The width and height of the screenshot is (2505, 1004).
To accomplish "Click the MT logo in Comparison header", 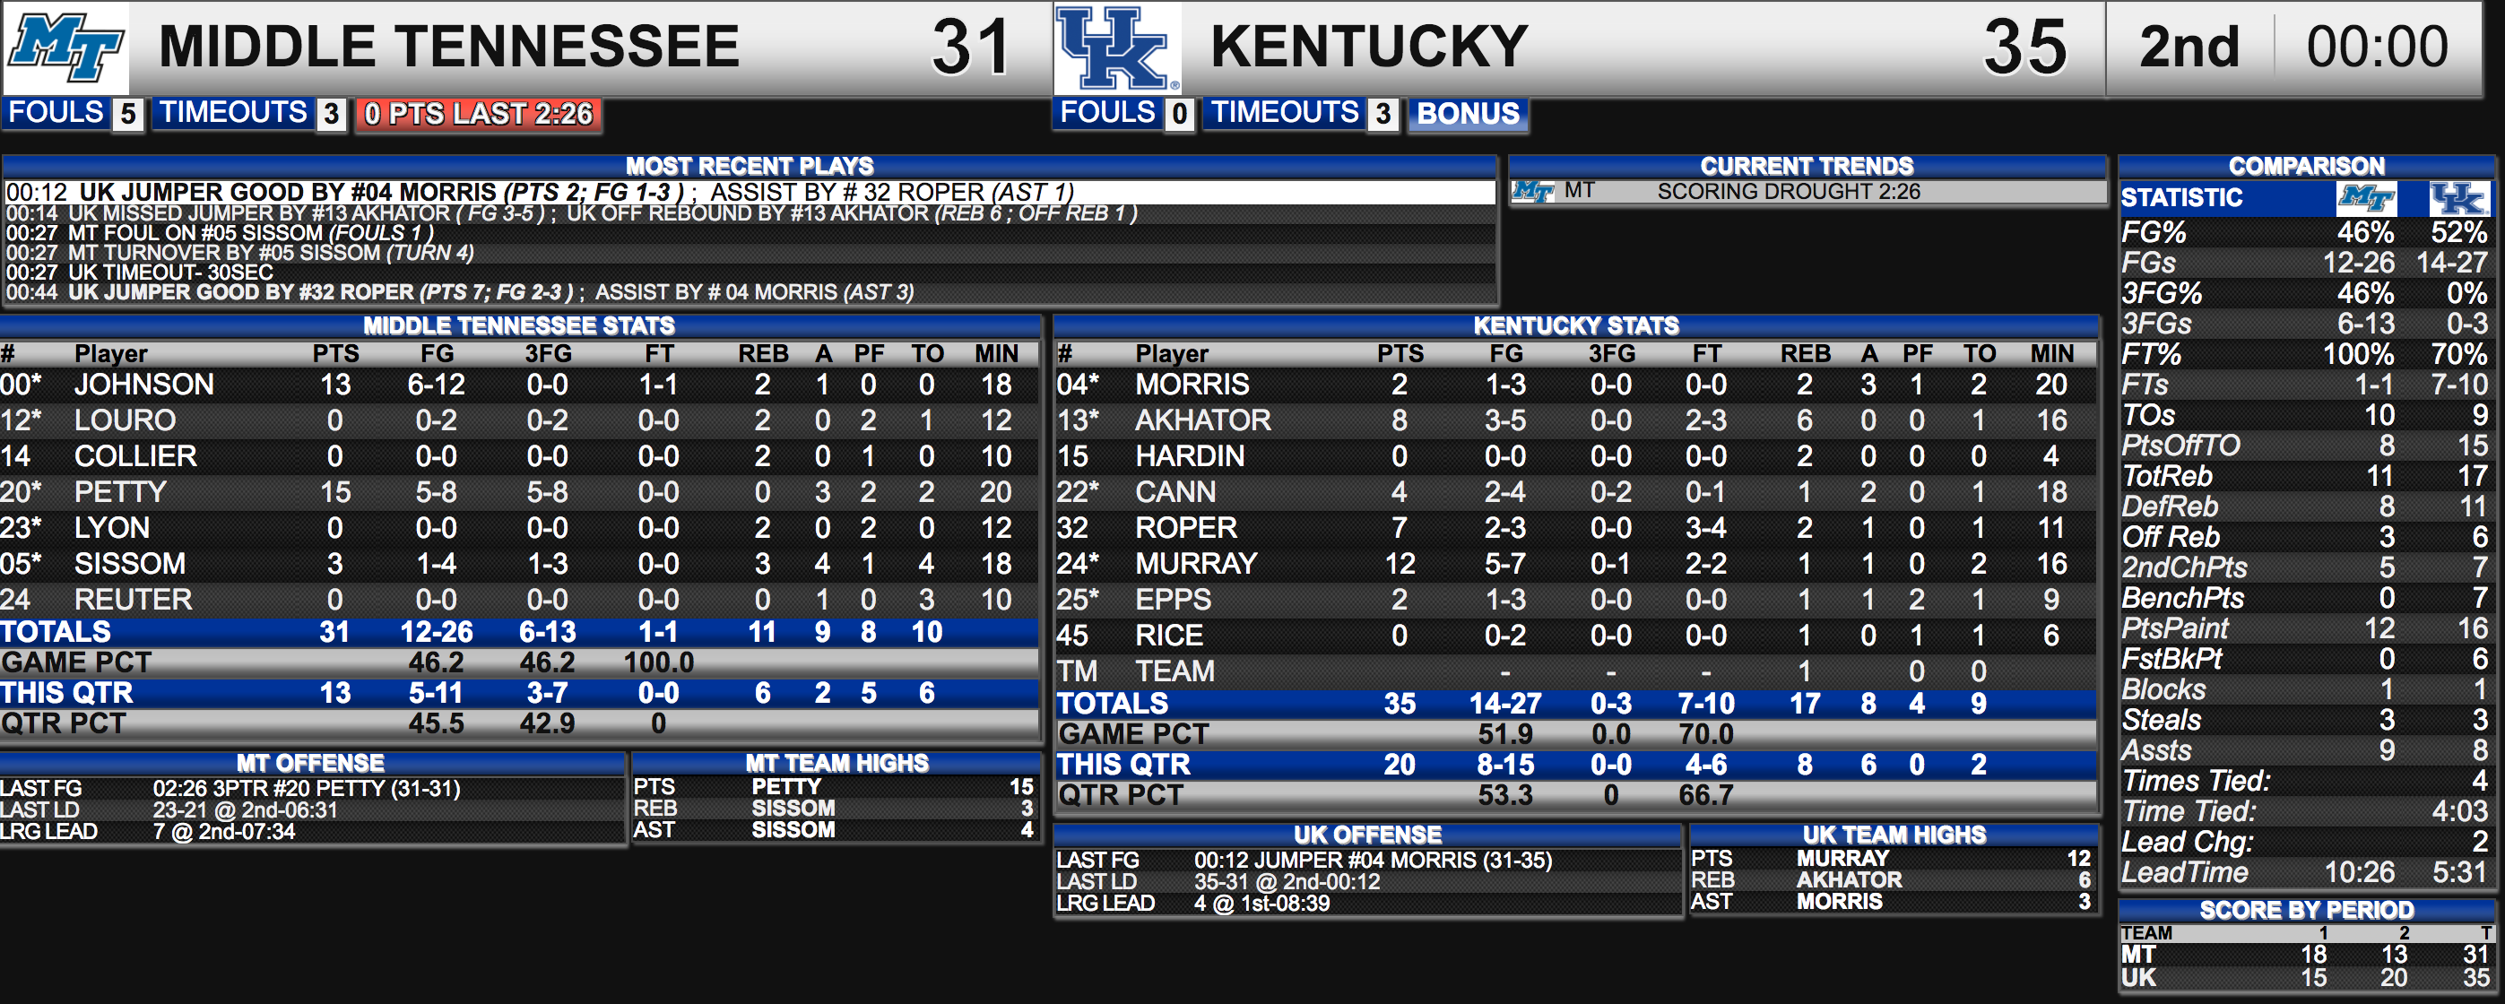I will (x=2366, y=198).
